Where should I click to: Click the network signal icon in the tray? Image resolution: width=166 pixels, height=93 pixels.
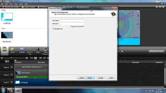point(150,91)
